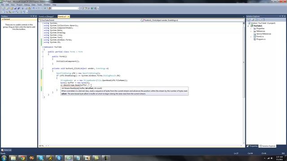Open Visual C# icon in taskbar

click(x=69, y=158)
